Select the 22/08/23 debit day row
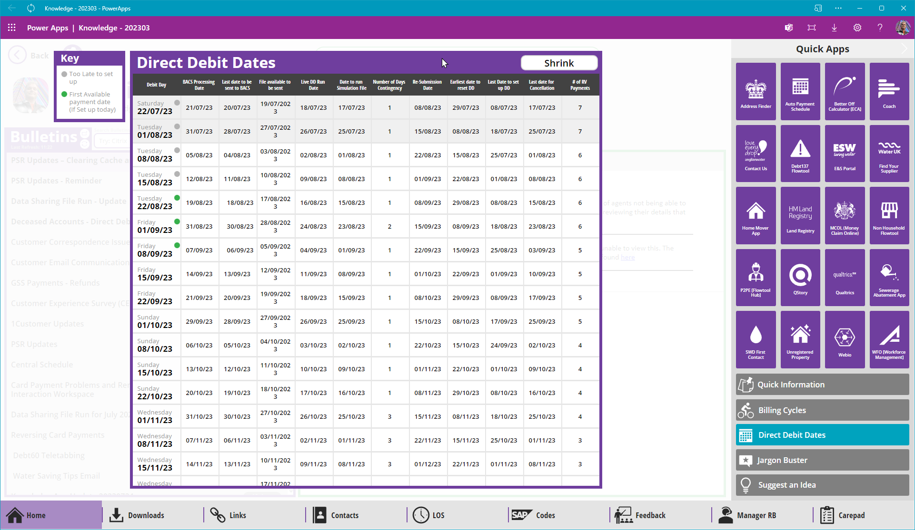The image size is (915, 530). point(155,202)
